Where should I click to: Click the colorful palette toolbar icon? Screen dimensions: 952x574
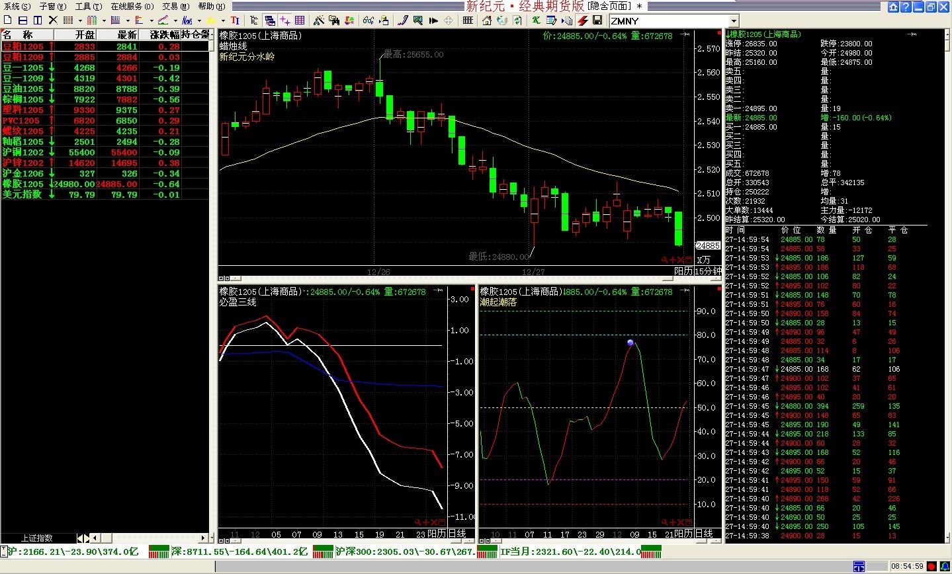click(x=349, y=20)
